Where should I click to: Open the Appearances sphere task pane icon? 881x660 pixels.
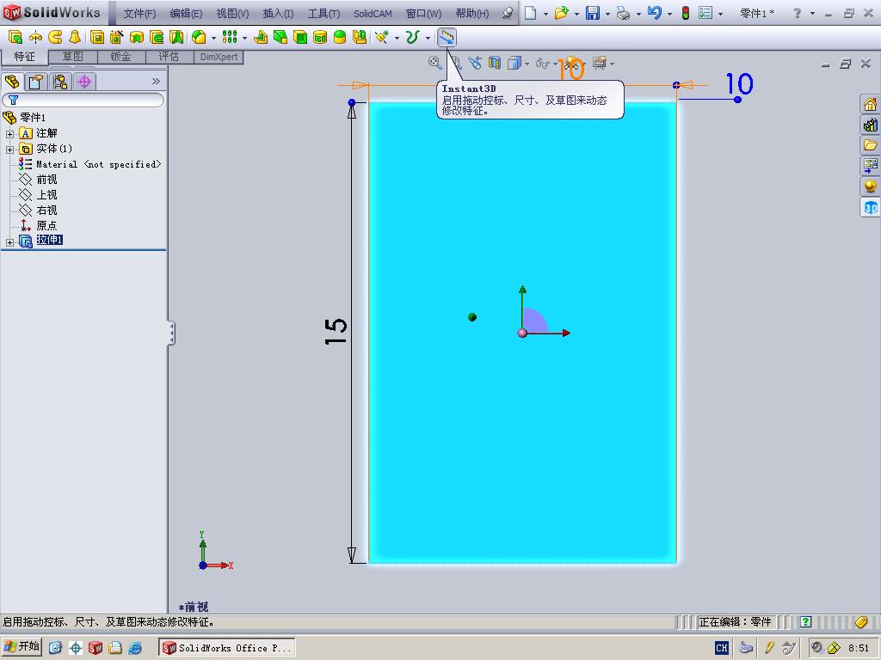tap(871, 186)
